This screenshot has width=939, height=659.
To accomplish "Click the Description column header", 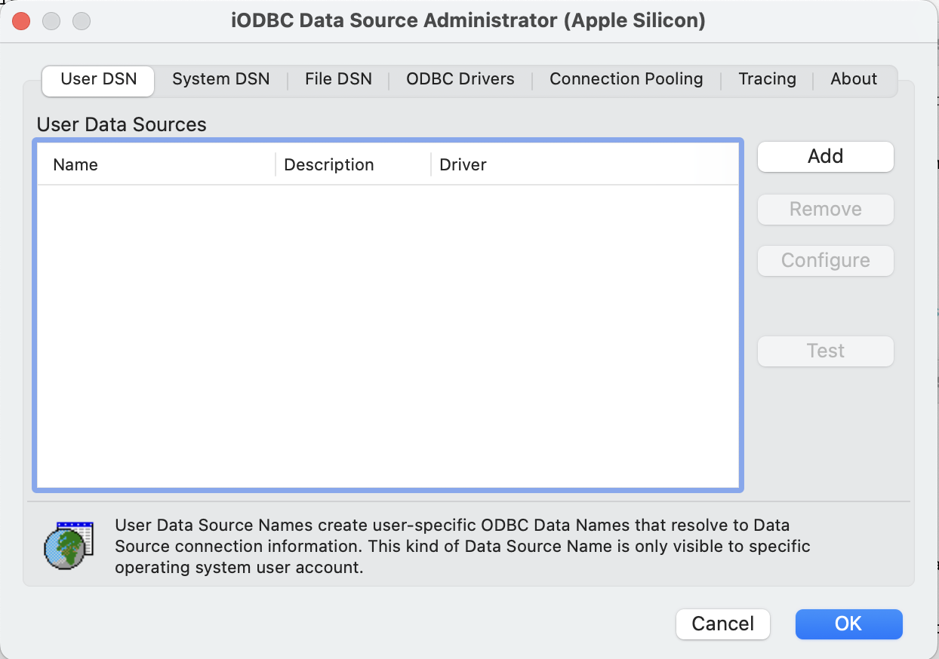I will (328, 165).
